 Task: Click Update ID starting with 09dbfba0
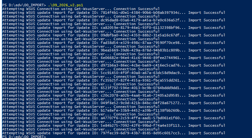(140, 35)
